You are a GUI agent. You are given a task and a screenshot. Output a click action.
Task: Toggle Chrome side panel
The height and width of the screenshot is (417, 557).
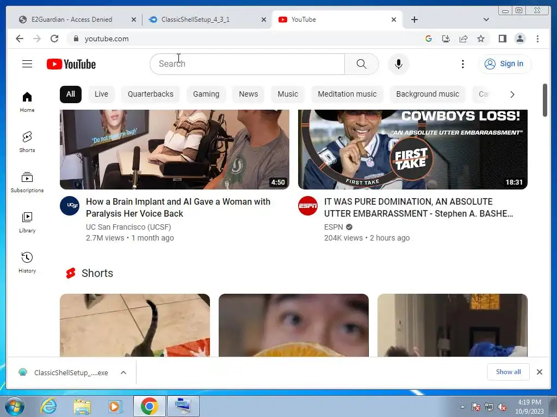[x=502, y=39]
